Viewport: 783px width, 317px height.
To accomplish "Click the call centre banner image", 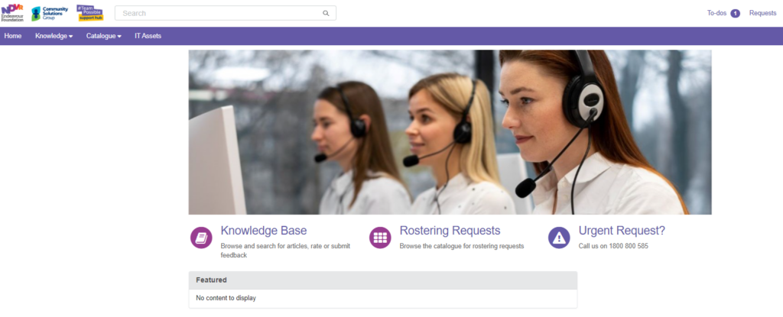I will [x=450, y=132].
